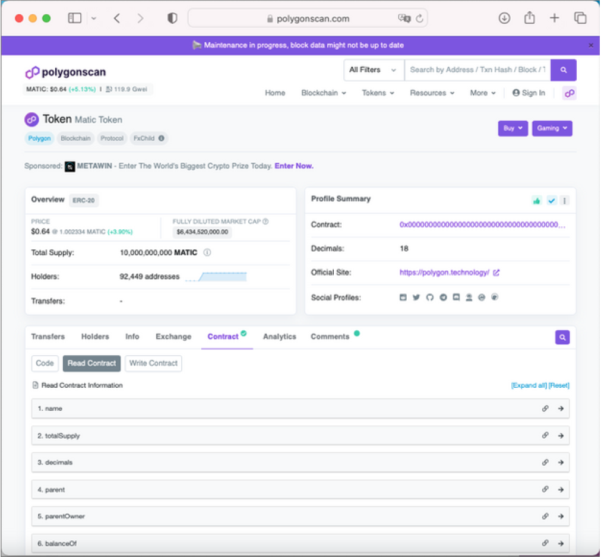Image resolution: width=601 pixels, height=557 pixels.
Task: Click the Reset link
Action: click(x=559, y=385)
